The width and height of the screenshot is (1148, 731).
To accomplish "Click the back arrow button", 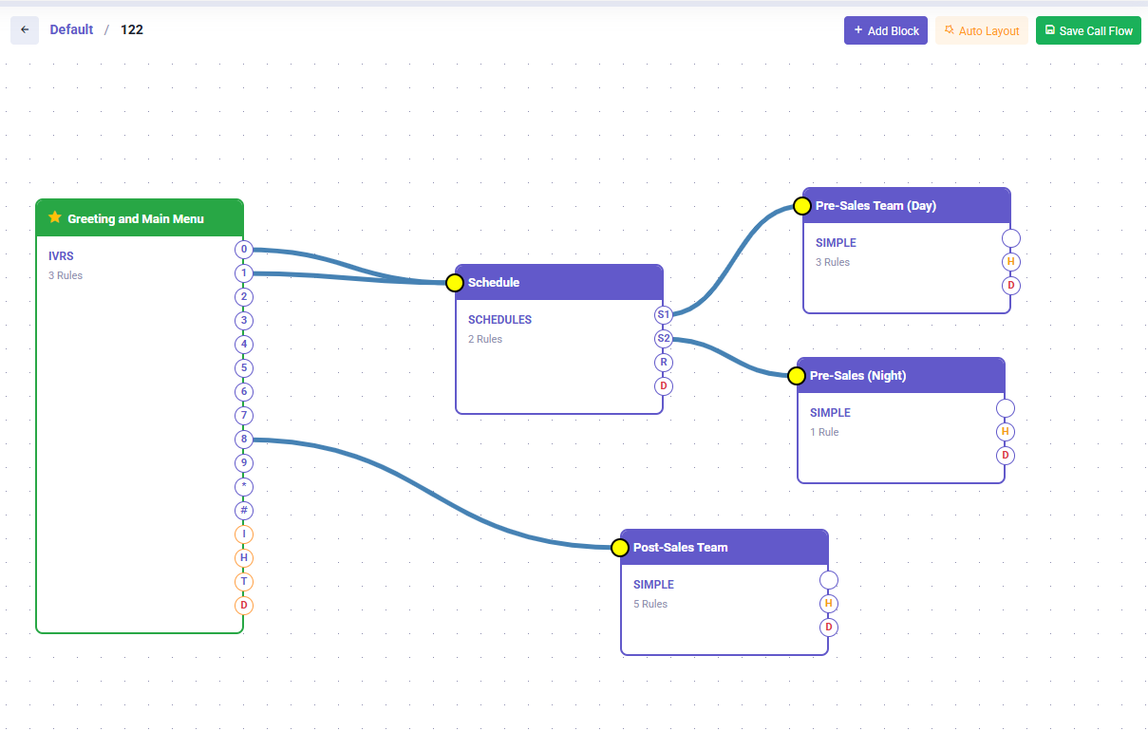I will (25, 30).
